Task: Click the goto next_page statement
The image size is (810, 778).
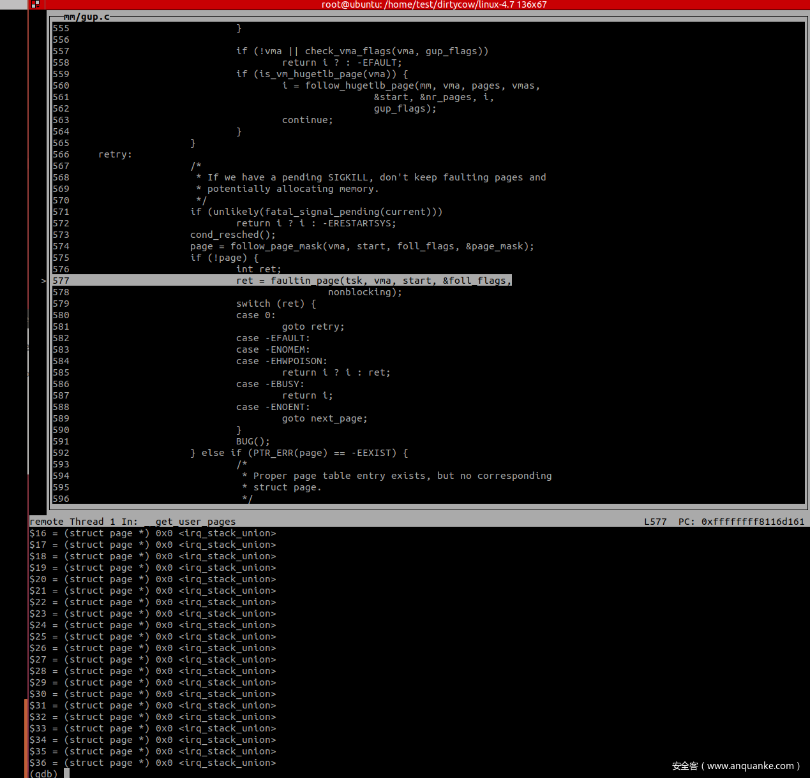Action: [324, 418]
